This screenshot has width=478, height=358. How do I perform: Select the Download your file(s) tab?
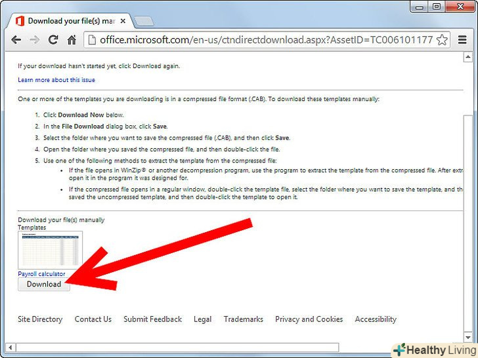coord(70,21)
